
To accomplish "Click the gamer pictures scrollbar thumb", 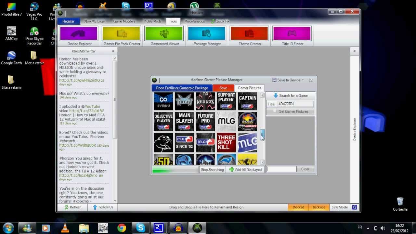I will click(262, 135).
